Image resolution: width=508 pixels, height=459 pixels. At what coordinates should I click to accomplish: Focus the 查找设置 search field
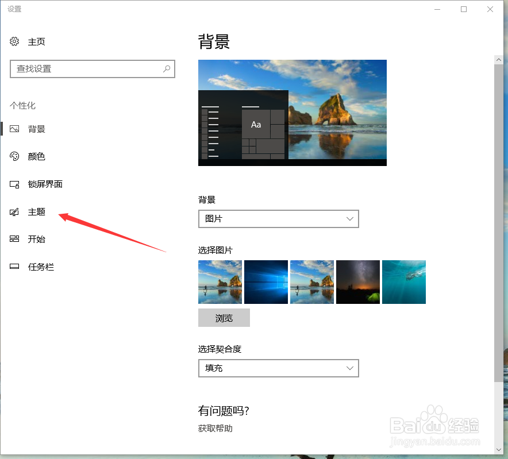(x=93, y=69)
